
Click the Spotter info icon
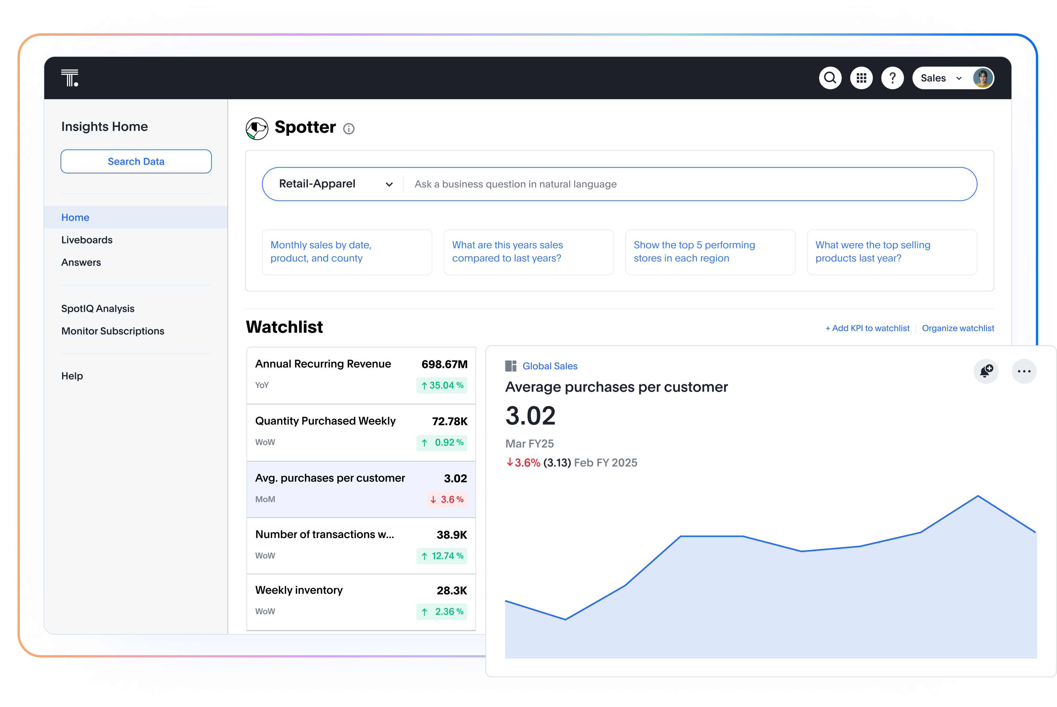[348, 129]
